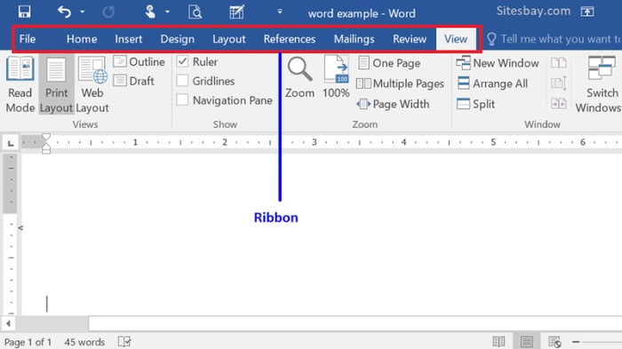Click the Draw Table quick access icon
The image size is (622, 349).
(236, 12)
